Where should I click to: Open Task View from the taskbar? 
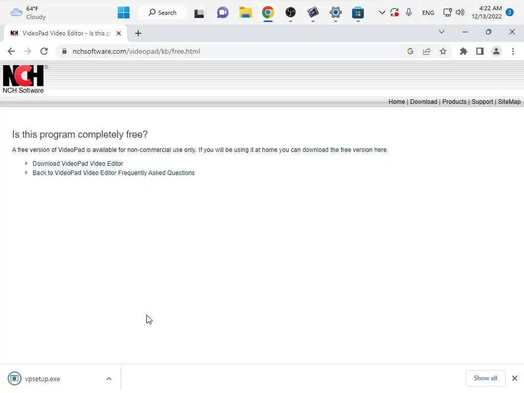pyautogui.click(x=200, y=13)
